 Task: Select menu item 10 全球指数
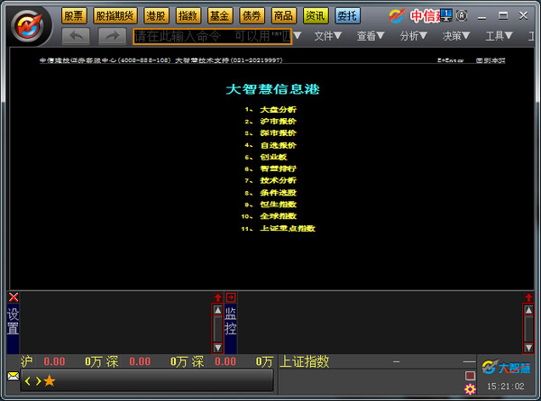pos(269,216)
